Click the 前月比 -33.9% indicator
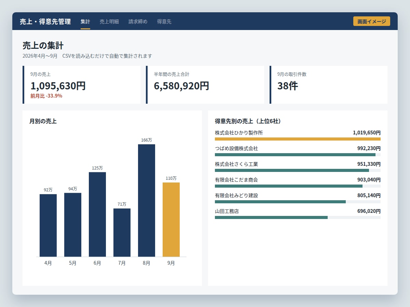 click(46, 96)
